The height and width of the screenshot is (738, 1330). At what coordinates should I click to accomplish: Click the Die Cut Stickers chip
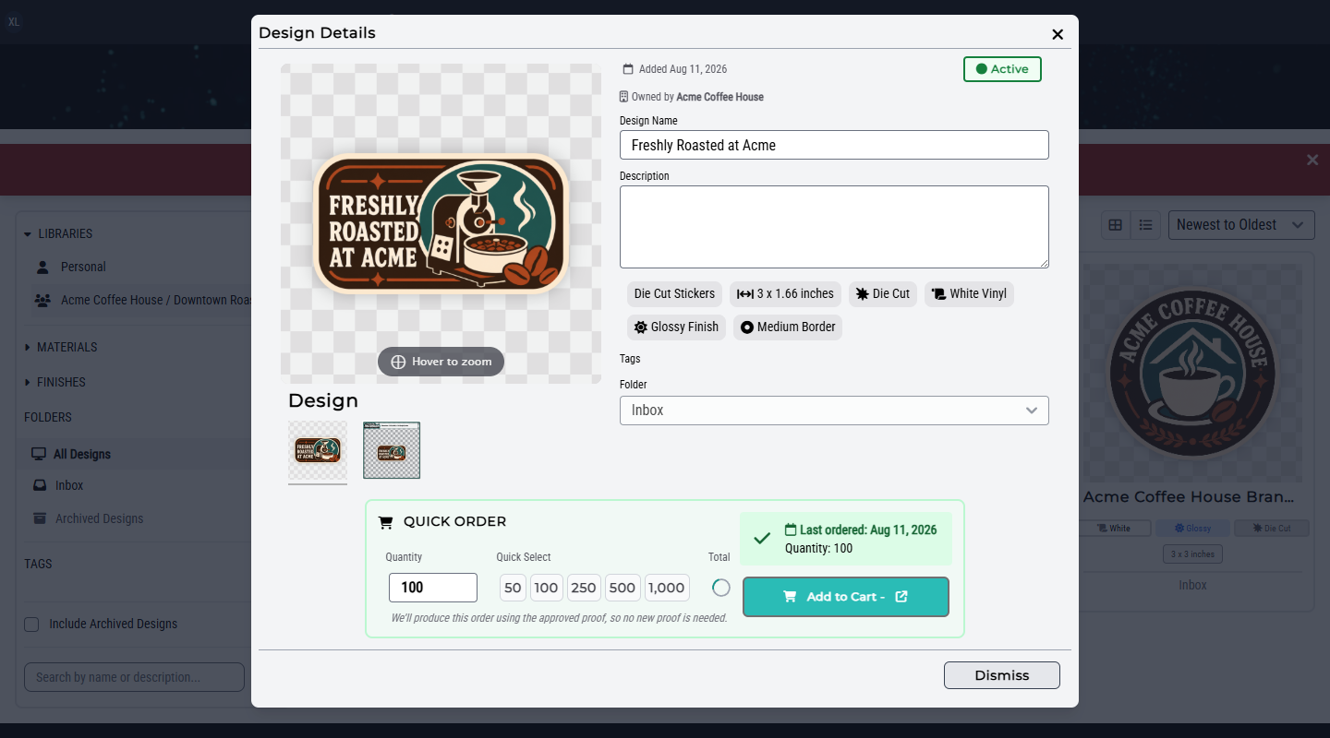click(674, 293)
